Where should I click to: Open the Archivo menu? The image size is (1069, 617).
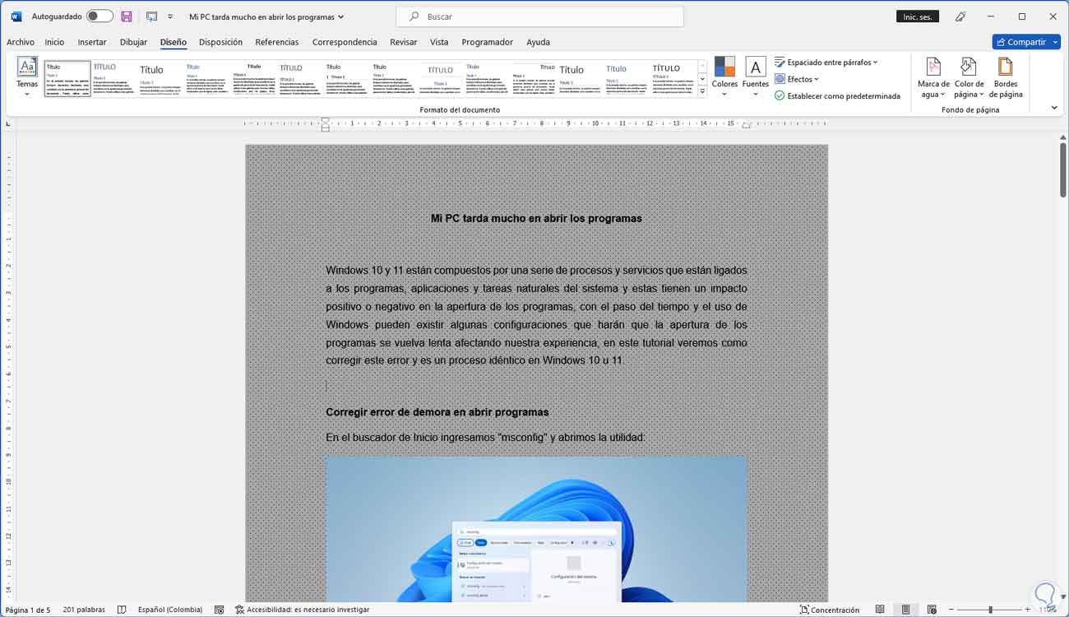[x=21, y=42]
